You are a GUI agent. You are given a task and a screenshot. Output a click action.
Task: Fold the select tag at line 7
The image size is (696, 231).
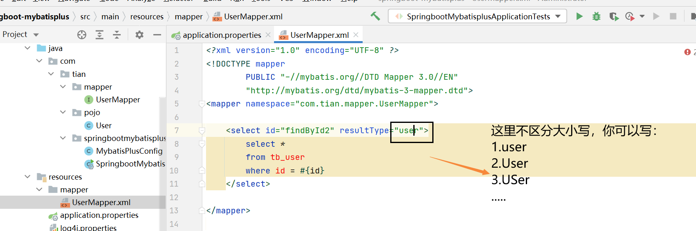pos(202,131)
